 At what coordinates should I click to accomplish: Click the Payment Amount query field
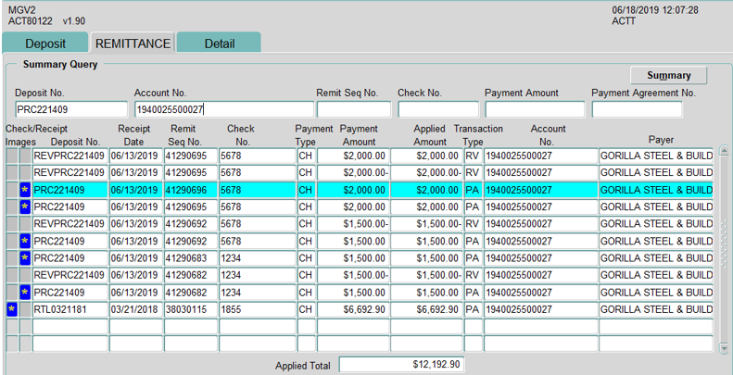[535, 109]
